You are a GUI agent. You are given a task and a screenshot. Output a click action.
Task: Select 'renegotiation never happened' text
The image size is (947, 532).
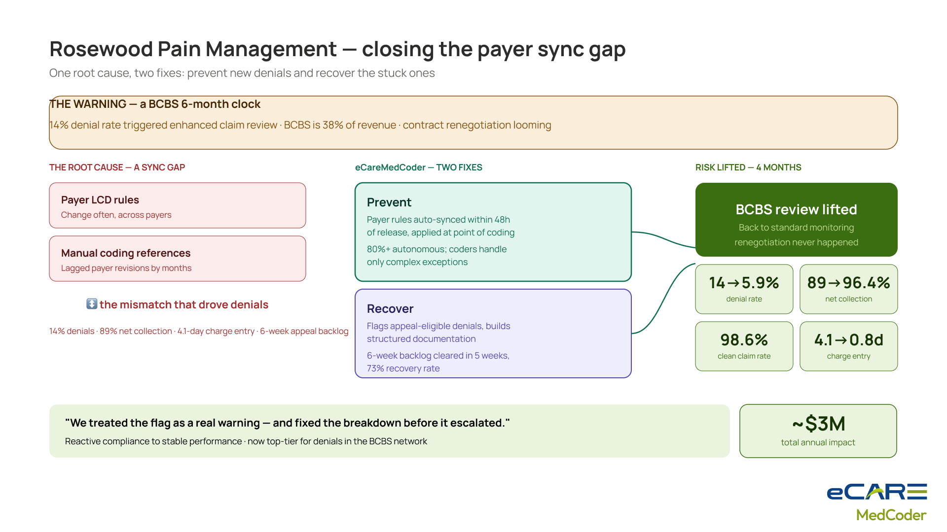click(796, 242)
